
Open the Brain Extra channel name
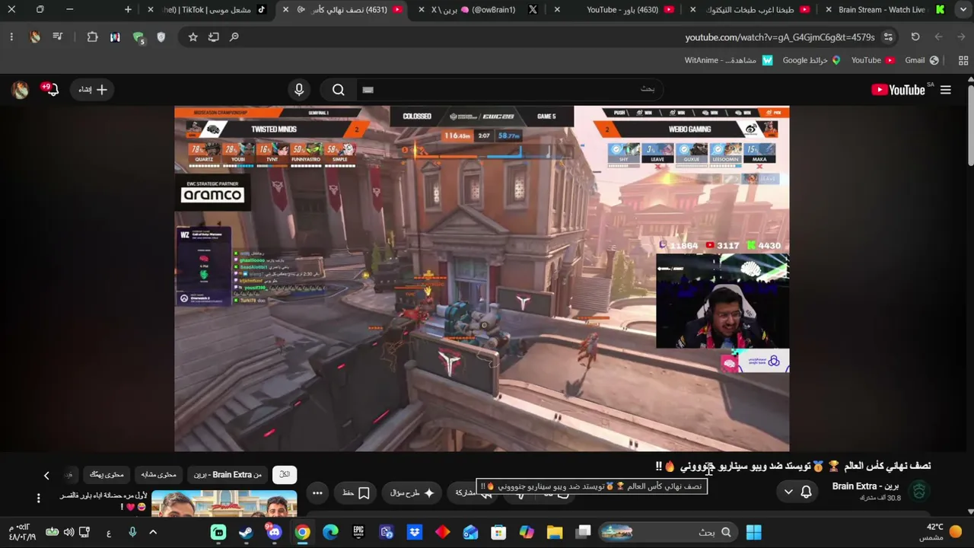[x=865, y=486]
